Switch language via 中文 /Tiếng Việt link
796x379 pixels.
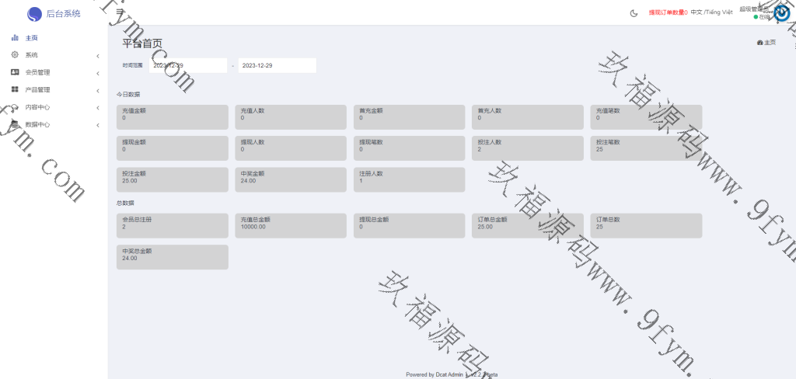click(711, 12)
